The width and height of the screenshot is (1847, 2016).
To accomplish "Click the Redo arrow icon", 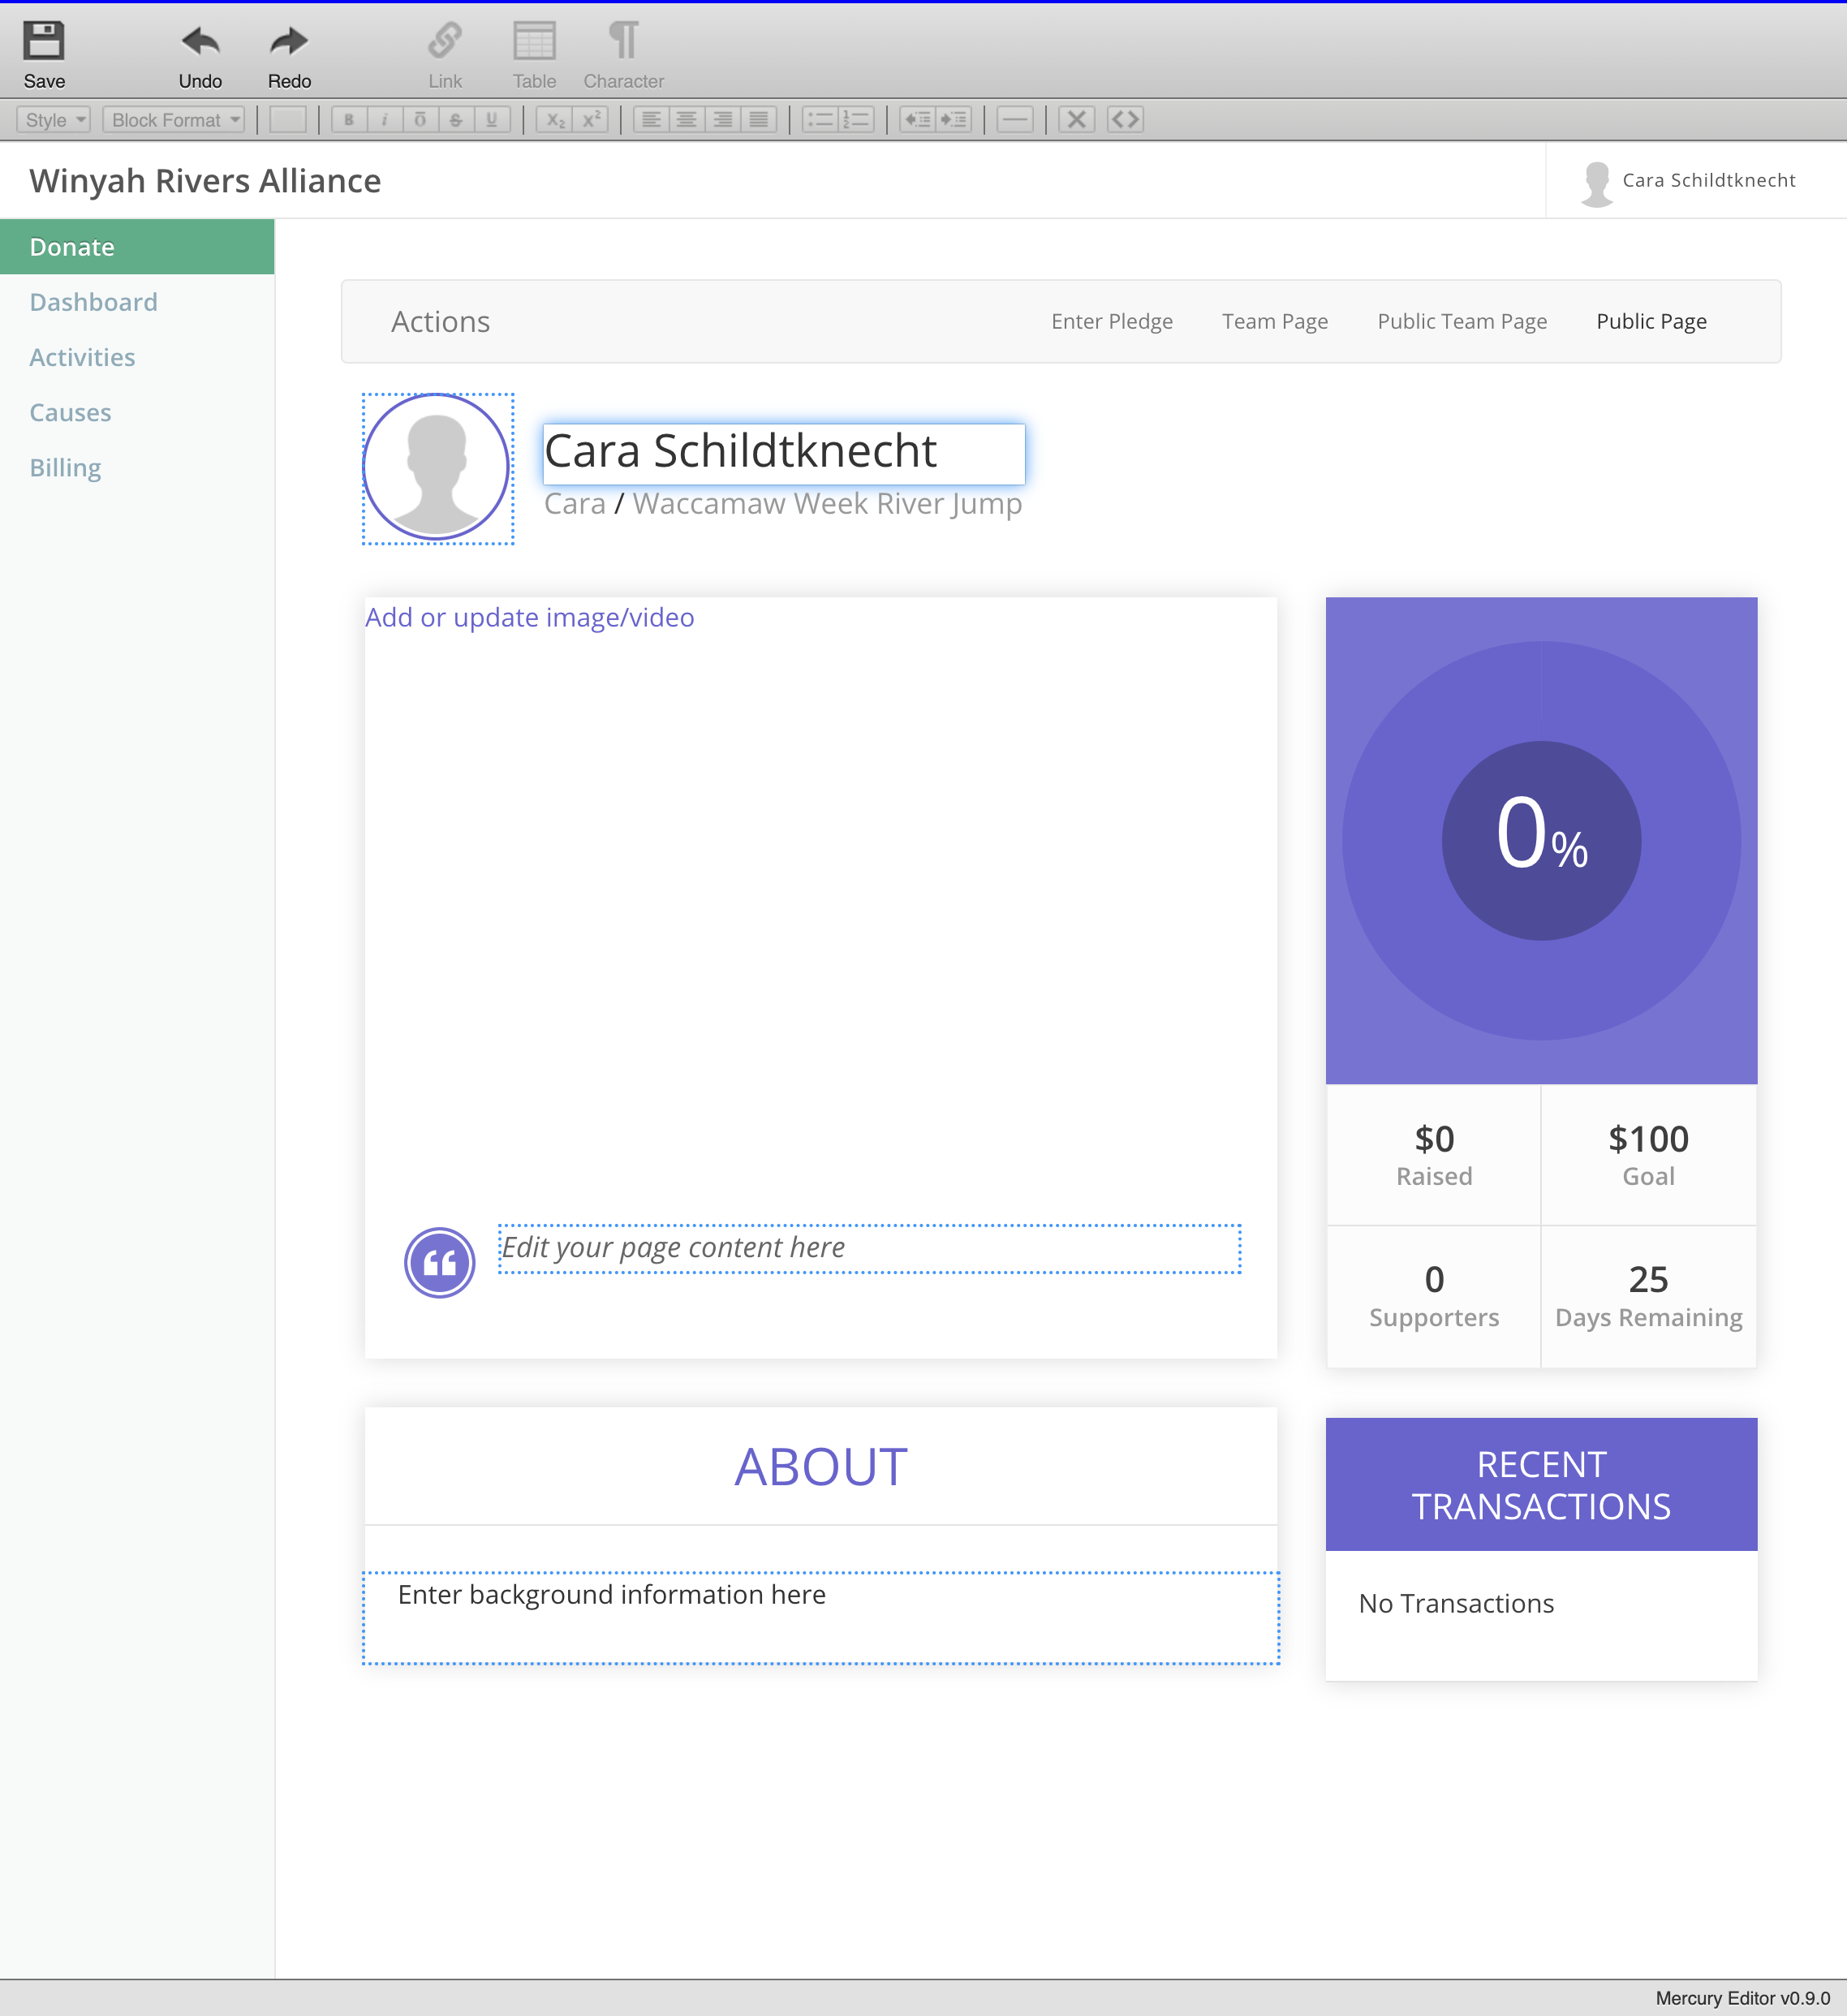I will click(x=289, y=41).
